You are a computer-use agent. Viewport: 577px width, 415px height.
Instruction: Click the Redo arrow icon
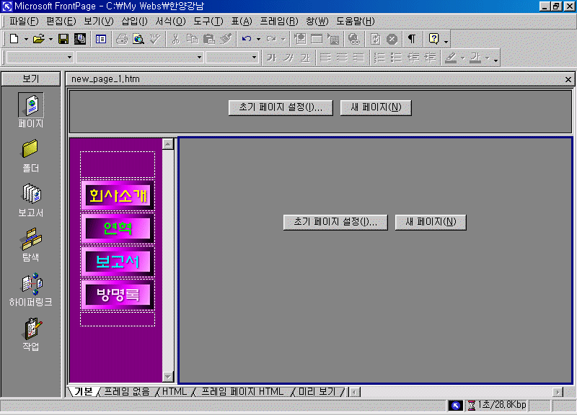(271, 39)
